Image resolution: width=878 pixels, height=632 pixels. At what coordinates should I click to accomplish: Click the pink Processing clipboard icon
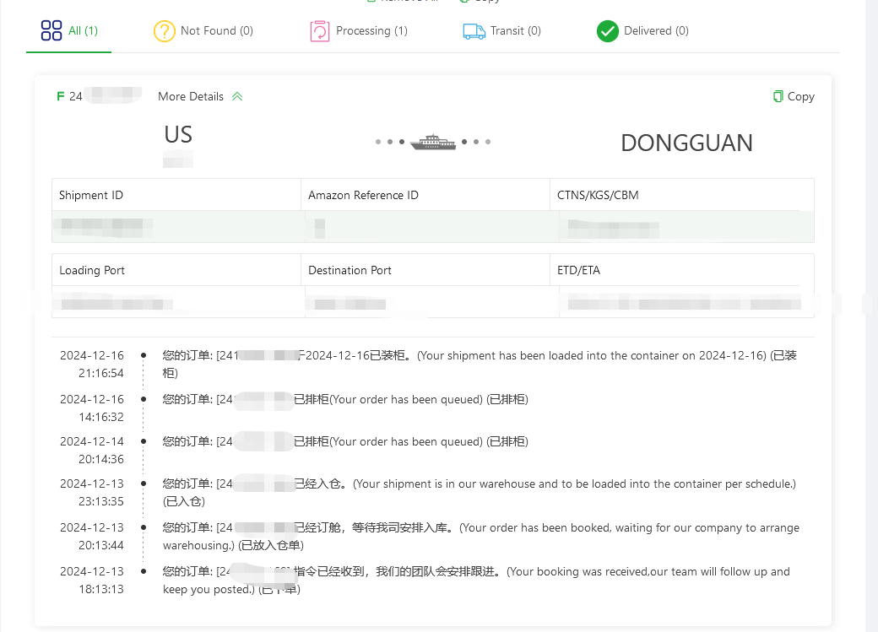click(320, 31)
